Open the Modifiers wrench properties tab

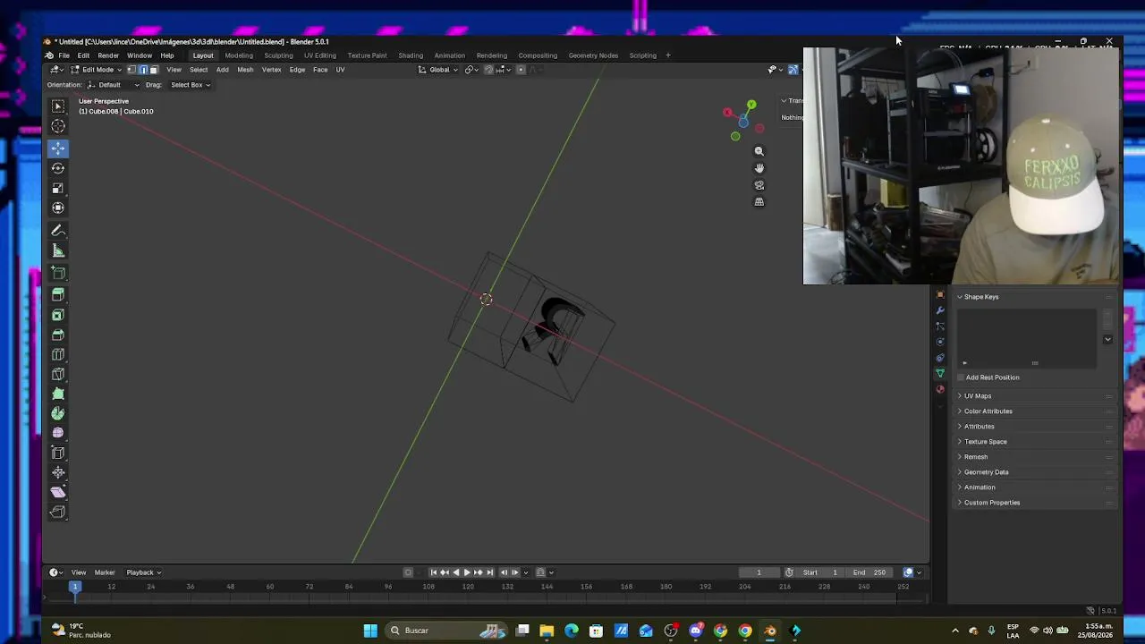940,309
